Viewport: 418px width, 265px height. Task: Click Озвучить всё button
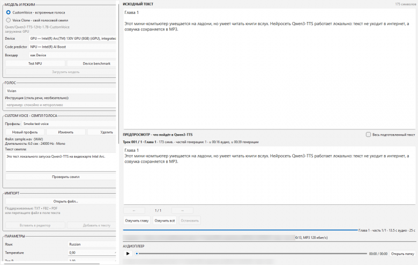(x=165, y=220)
